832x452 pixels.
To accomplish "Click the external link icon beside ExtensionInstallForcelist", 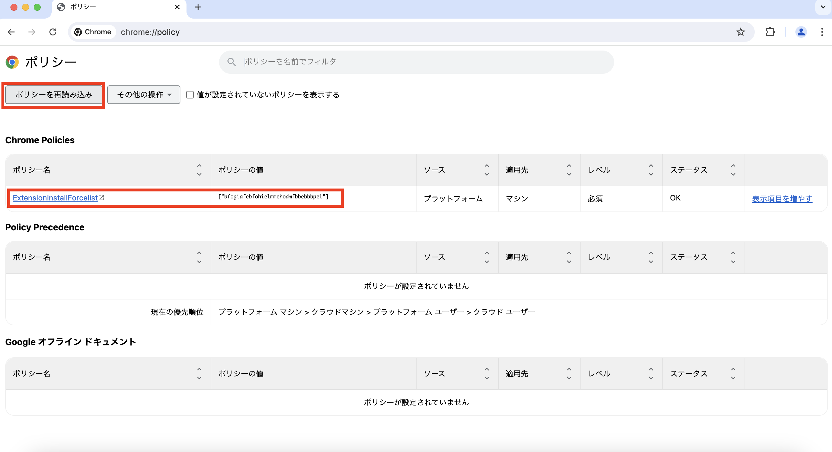I will pyautogui.click(x=101, y=198).
